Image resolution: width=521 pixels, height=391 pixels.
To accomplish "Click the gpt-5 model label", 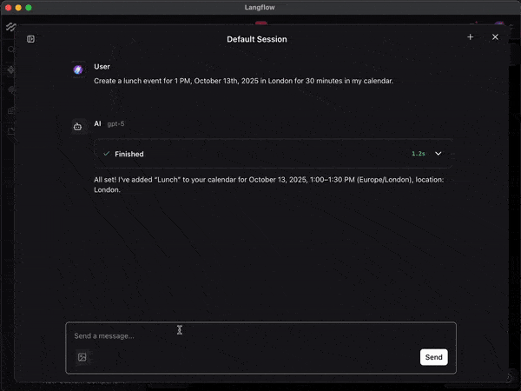I will click(x=115, y=123).
